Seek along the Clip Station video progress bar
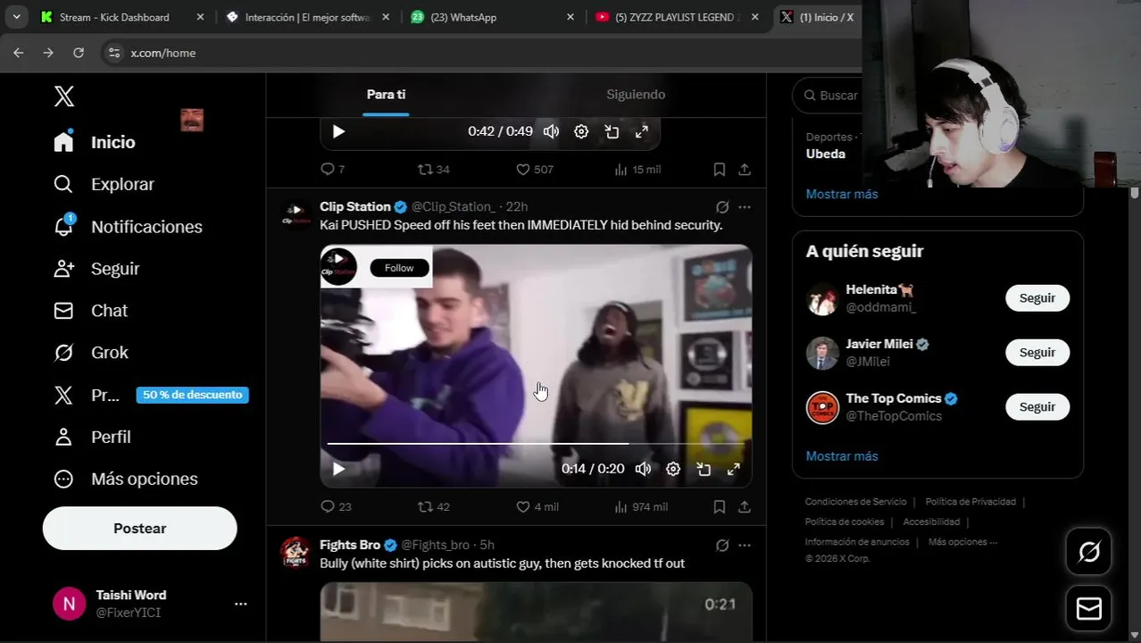1141x643 pixels. coord(536,443)
